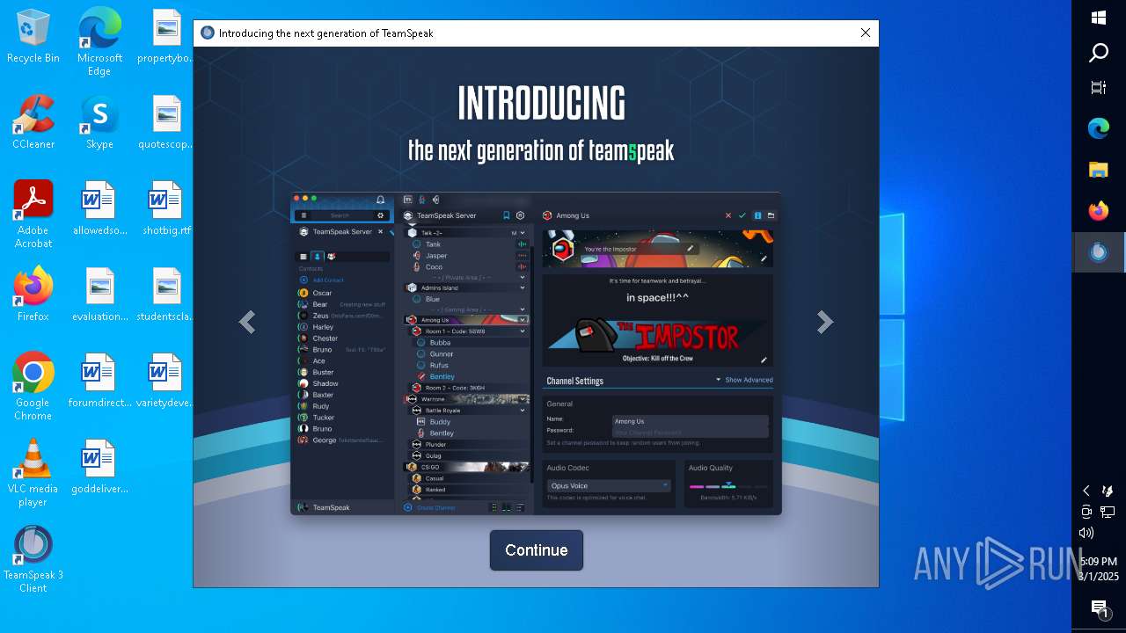
Task: Select allowedso... Word document on desktop
Action: (x=99, y=208)
